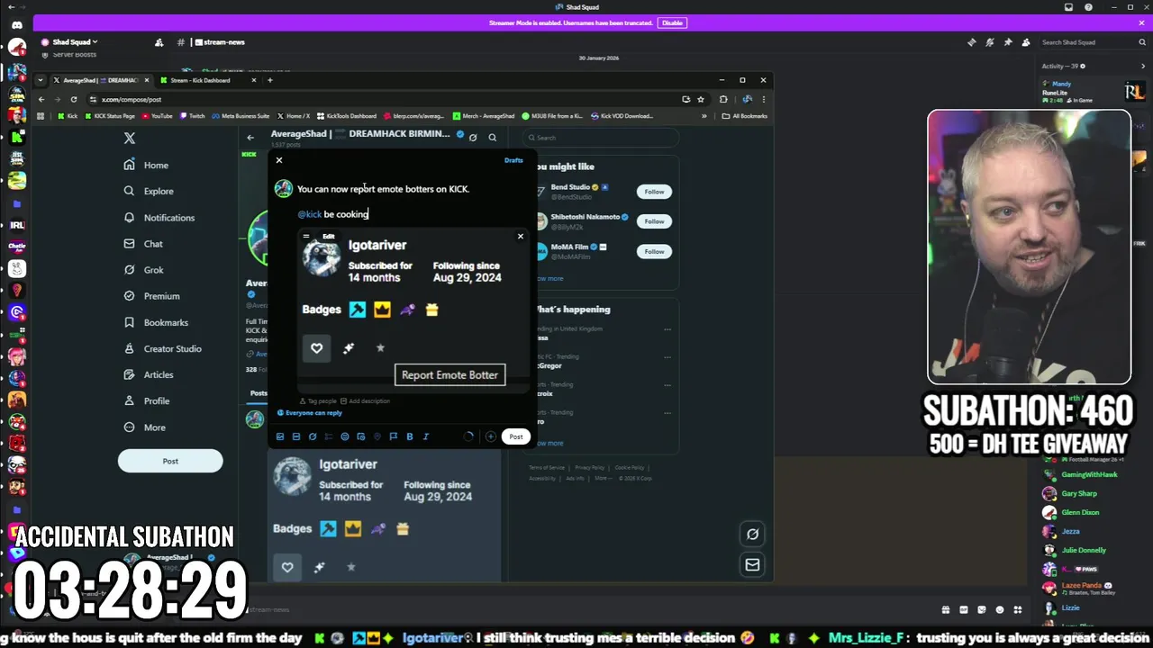This screenshot has height=648, width=1153.
Task: Add media icon in compose toolbar
Action: [x=280, y=436]
